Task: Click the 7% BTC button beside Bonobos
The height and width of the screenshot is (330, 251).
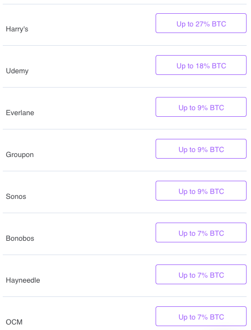Action: click(201, 232)
